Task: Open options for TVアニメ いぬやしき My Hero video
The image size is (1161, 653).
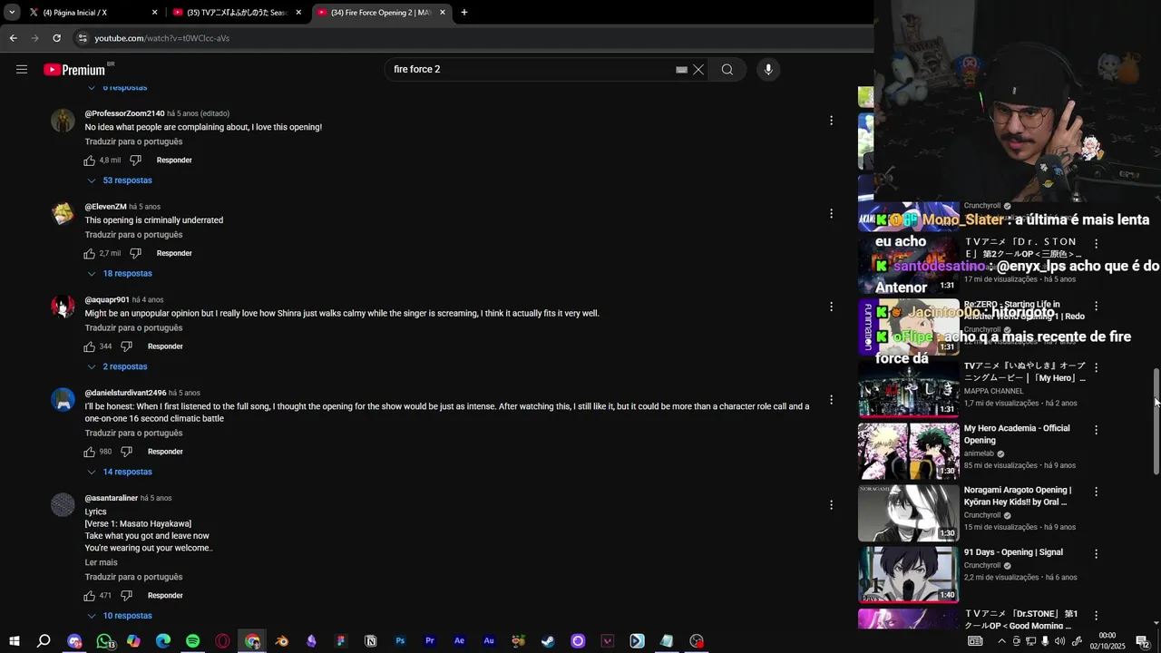Action: coord(1096,368)
